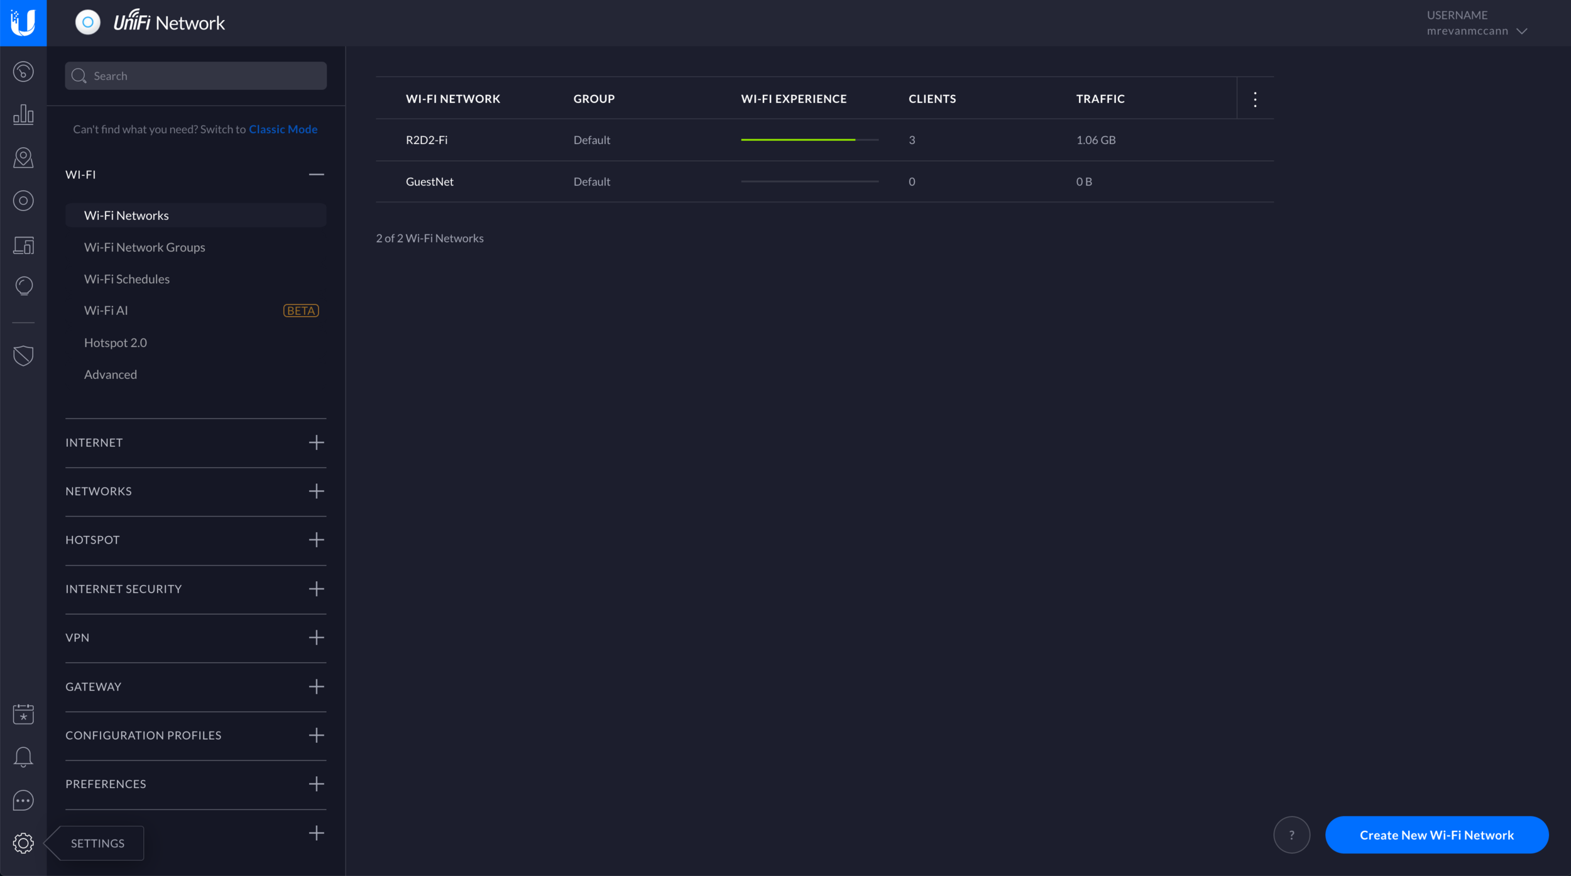
Task: Open the Hotspot 2.0 menu entry
Action: click(x=115, y=342)
